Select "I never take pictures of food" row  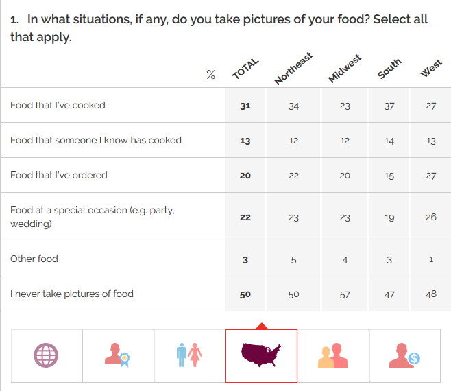coord(72,294)
